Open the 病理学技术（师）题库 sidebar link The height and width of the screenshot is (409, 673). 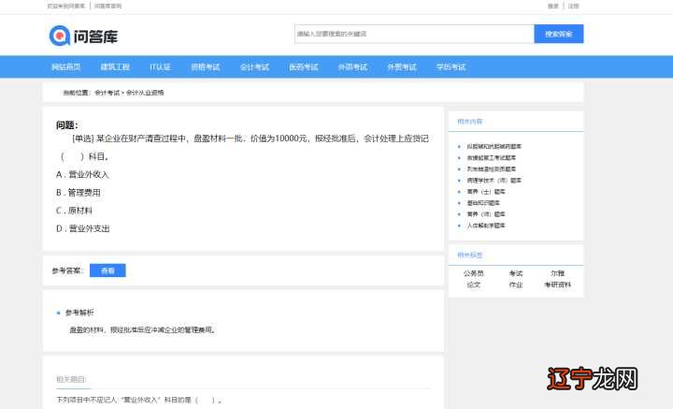tap(494, 181)
